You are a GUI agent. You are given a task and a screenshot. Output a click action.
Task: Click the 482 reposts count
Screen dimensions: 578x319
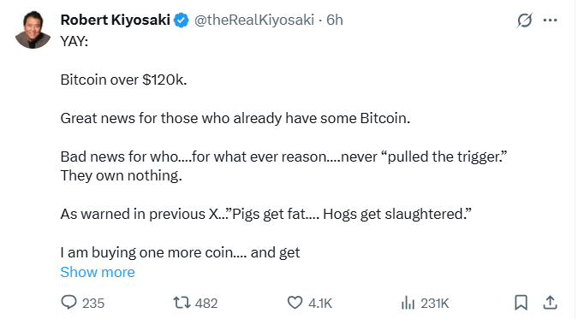coord(206,303)
